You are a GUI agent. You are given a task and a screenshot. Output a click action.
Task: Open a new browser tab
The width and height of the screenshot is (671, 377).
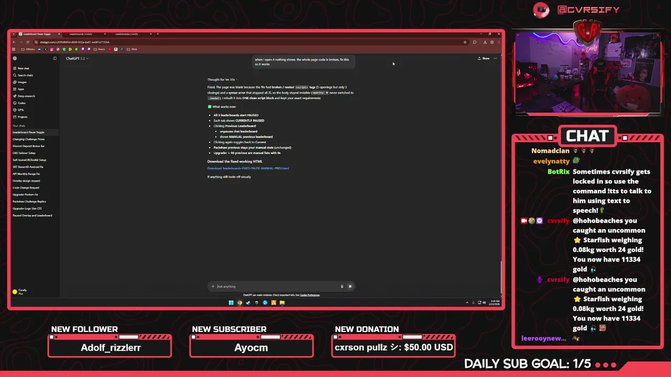158,34
